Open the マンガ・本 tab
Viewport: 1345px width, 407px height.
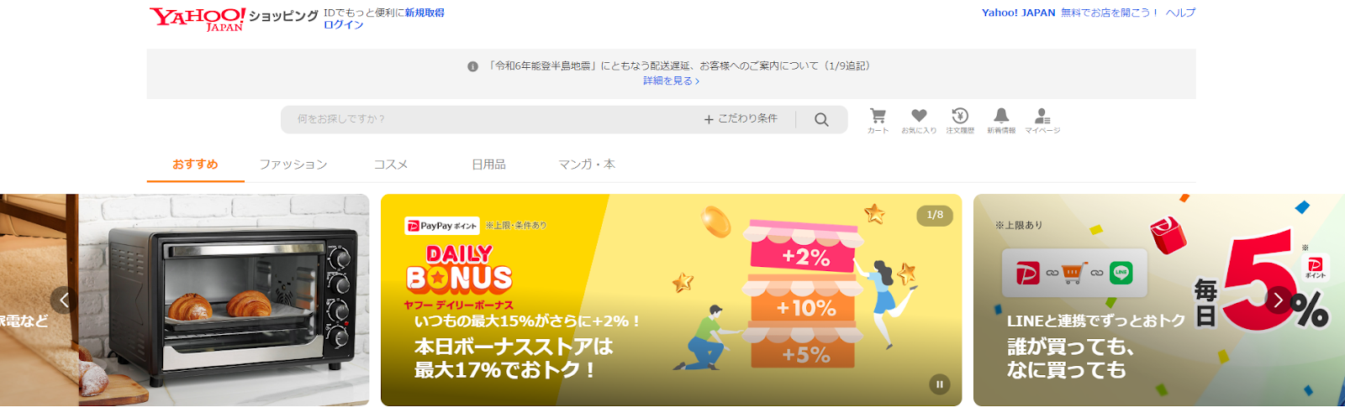tap(587, 164)
